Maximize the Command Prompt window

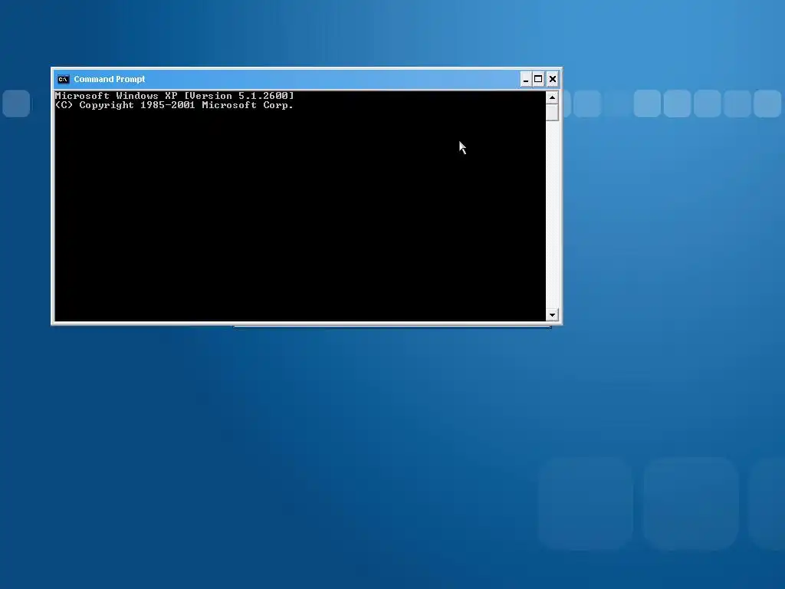click(x=538, y=79)
